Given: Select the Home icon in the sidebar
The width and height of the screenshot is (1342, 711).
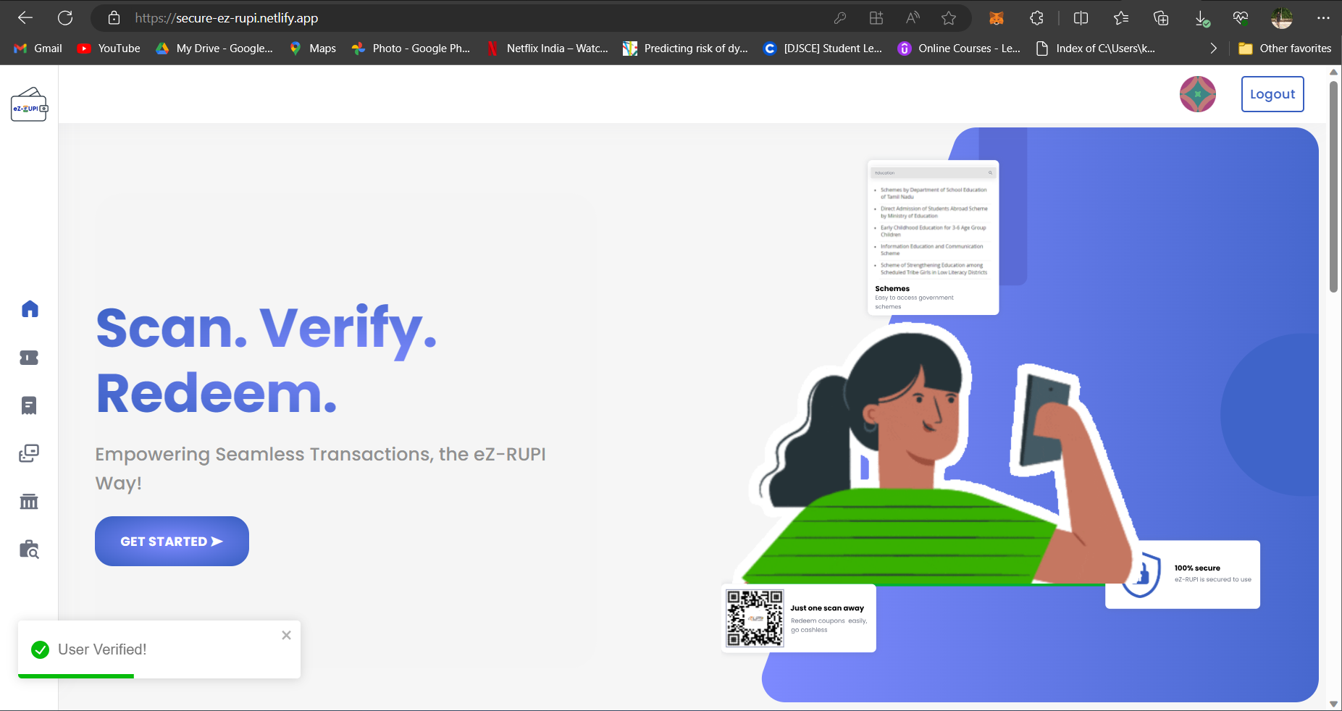Looking at the screenshot, I should point(29,308).
